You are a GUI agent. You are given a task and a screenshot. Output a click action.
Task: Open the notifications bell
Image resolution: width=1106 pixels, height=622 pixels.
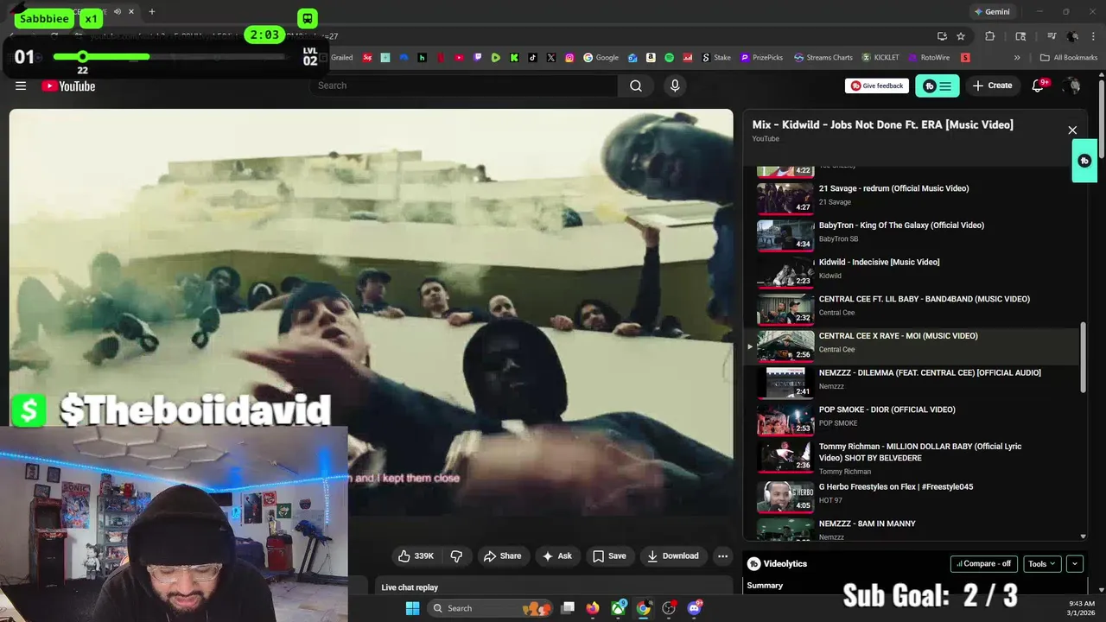[1039, 86]
